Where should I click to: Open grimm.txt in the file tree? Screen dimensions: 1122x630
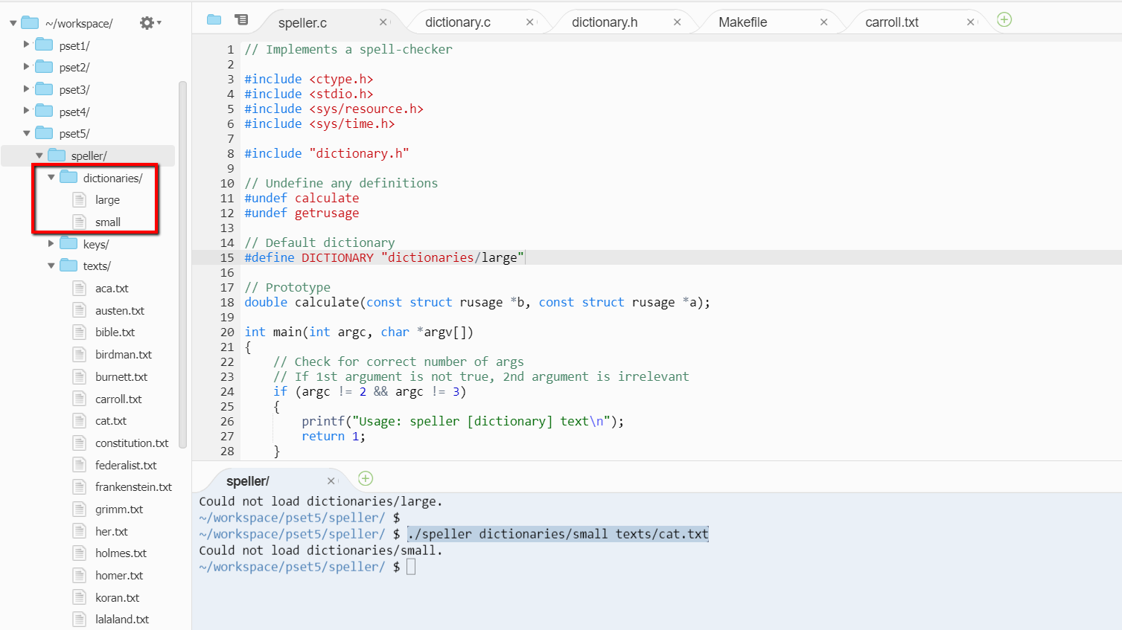pyautogui.click(x=119, y=509)
